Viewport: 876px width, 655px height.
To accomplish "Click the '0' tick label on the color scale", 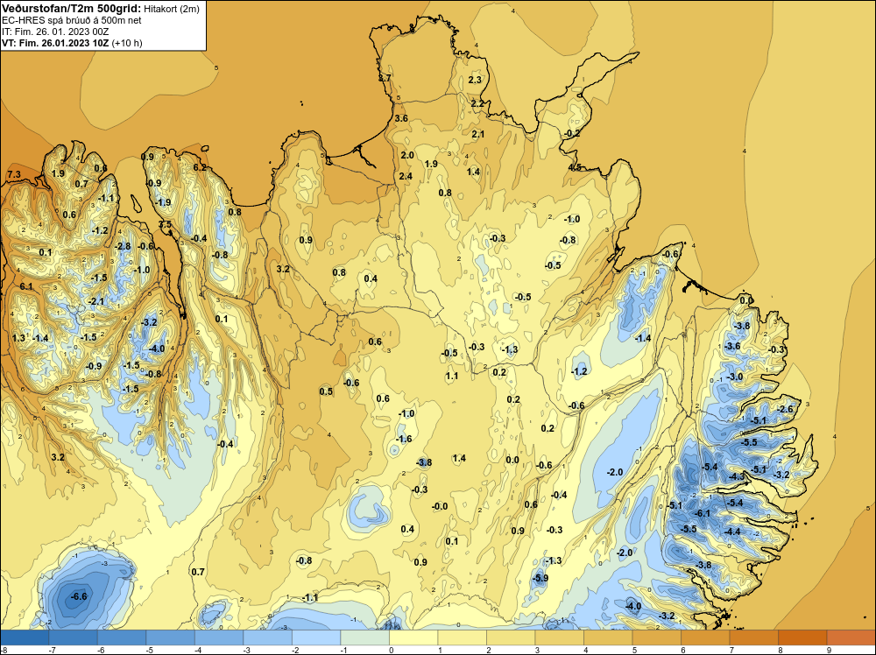I will point(392,650).
